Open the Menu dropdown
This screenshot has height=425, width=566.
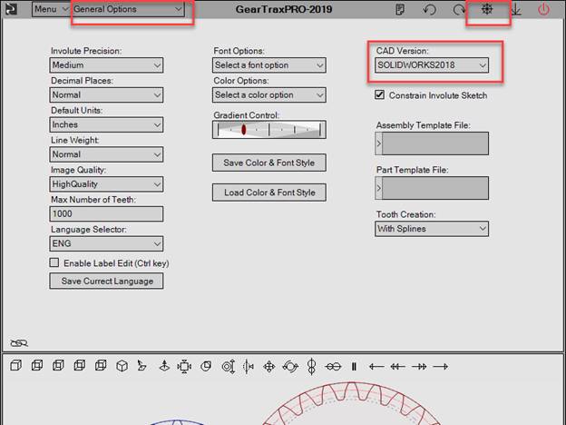coord(51,9)
